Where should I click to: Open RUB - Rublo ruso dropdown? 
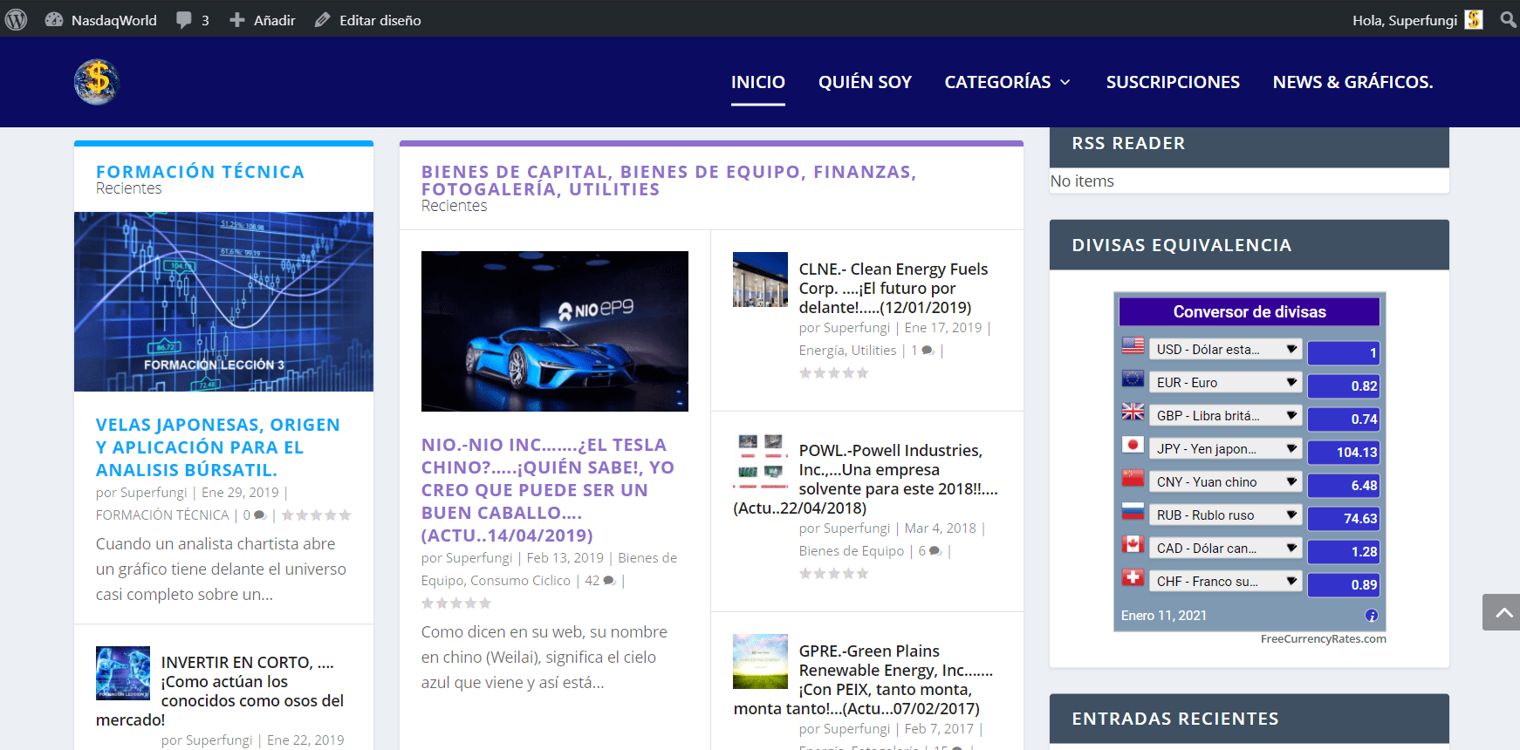[1226, 515]
